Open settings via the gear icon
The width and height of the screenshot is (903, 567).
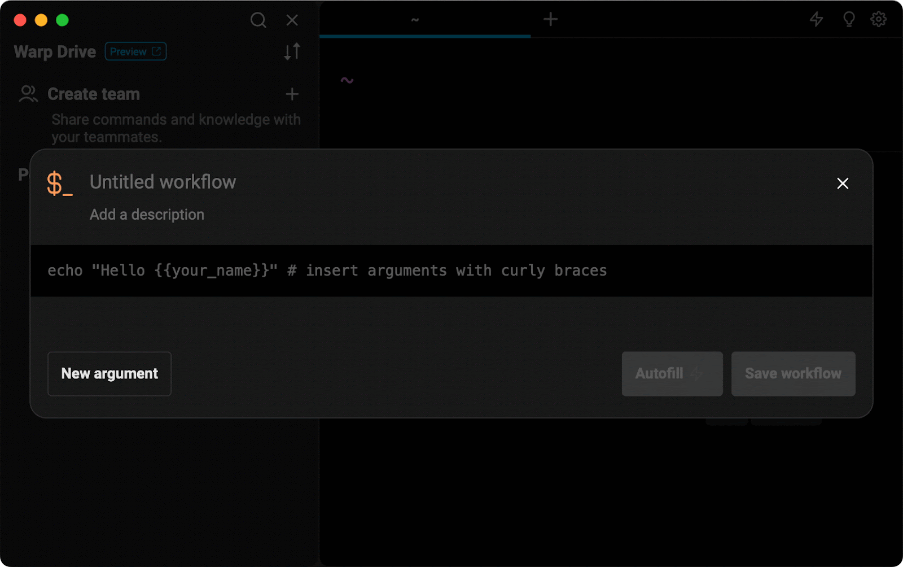878,20
